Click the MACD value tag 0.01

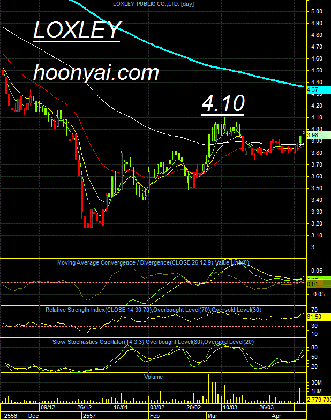[x=319, y=284]
